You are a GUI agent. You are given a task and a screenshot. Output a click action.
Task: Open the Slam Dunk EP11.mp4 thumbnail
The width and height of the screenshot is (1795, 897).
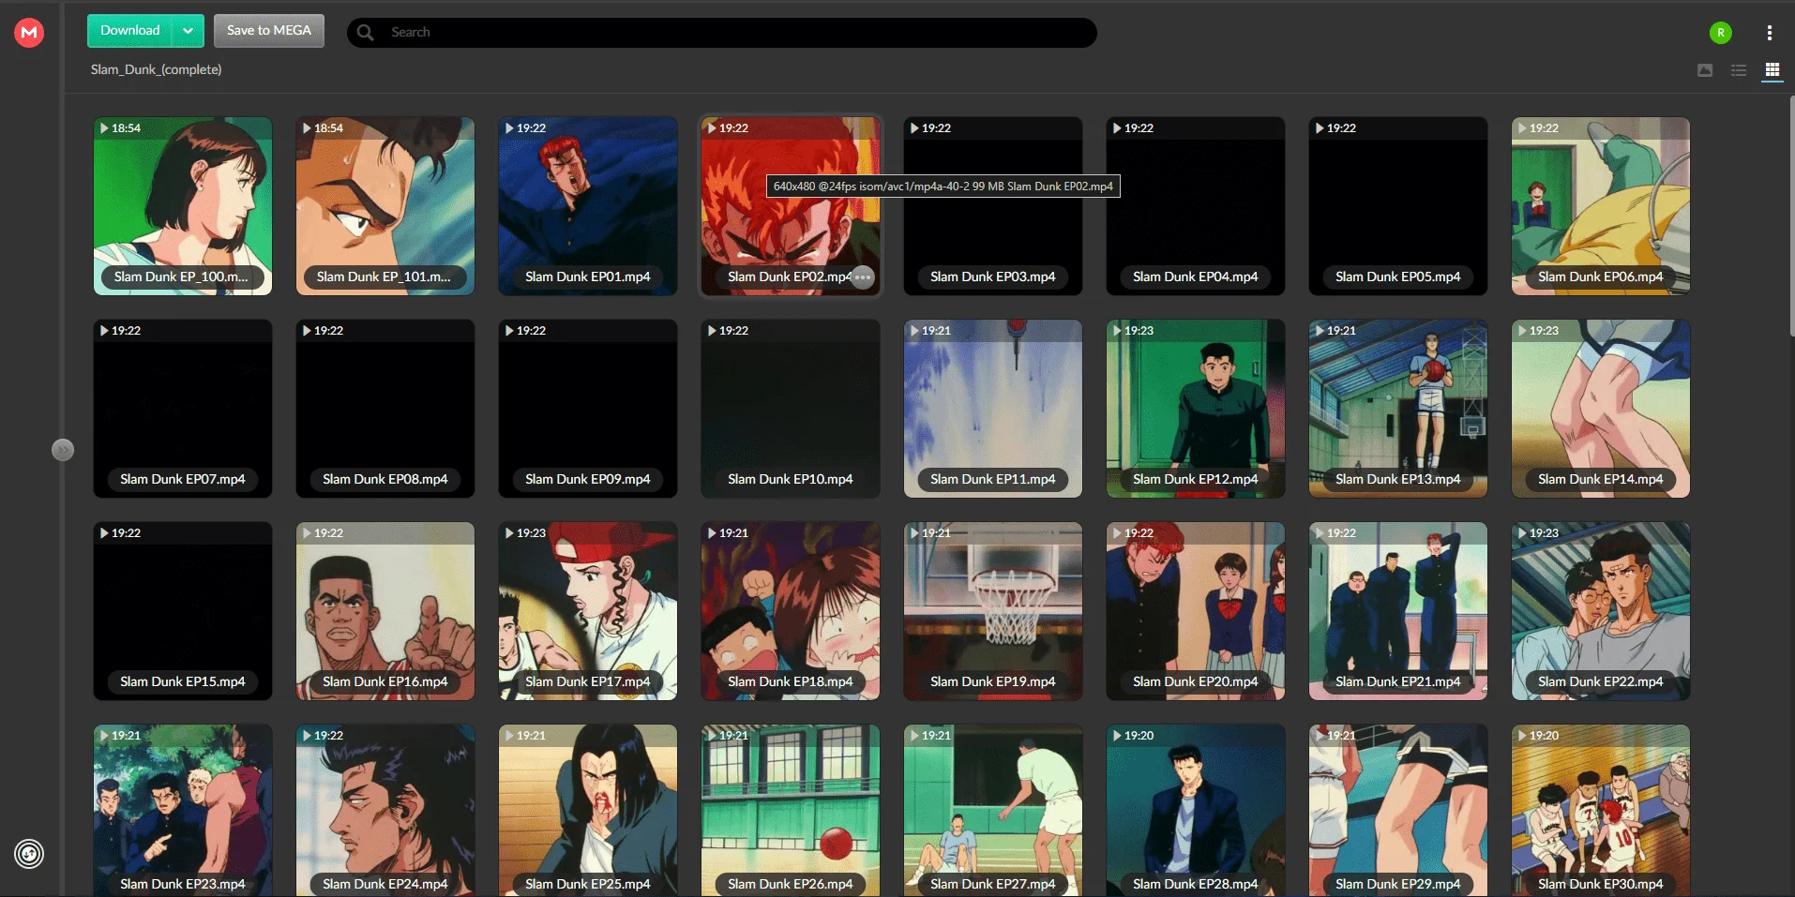coord(993,409)
